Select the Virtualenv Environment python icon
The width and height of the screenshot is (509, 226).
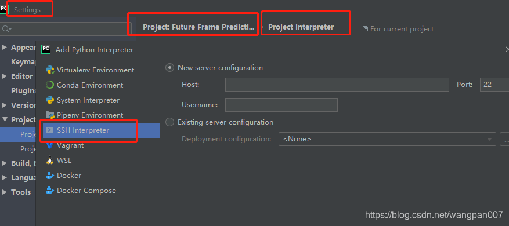(50, 70)
